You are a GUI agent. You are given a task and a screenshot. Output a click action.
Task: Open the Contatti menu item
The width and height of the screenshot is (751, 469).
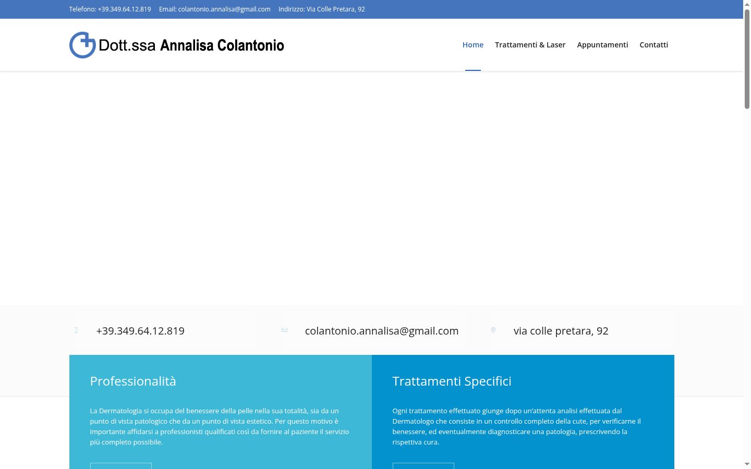tap(653, 45)
